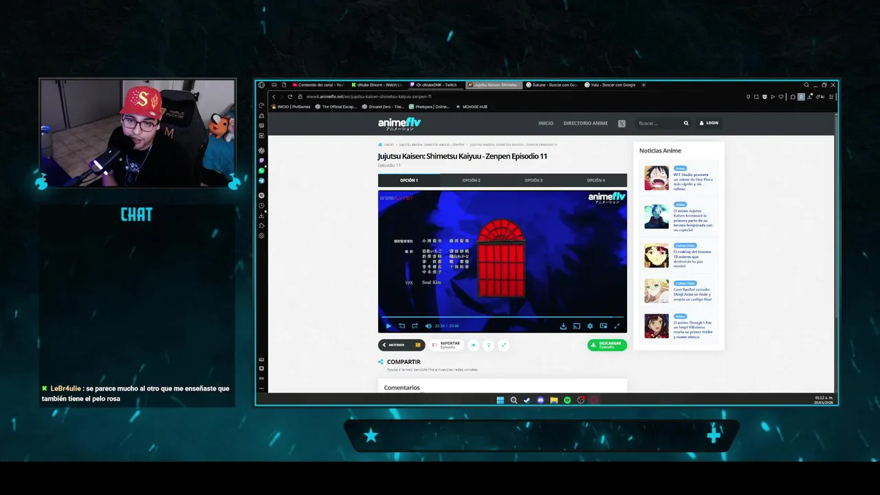Image resolution: width=880 pixels, height=495 pixels.
Task: Open Discord from the taskbar
Action: tap(540, 400)
